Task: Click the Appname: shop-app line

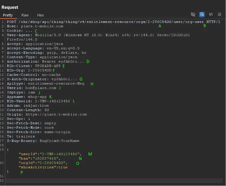Action: [27, 97]
